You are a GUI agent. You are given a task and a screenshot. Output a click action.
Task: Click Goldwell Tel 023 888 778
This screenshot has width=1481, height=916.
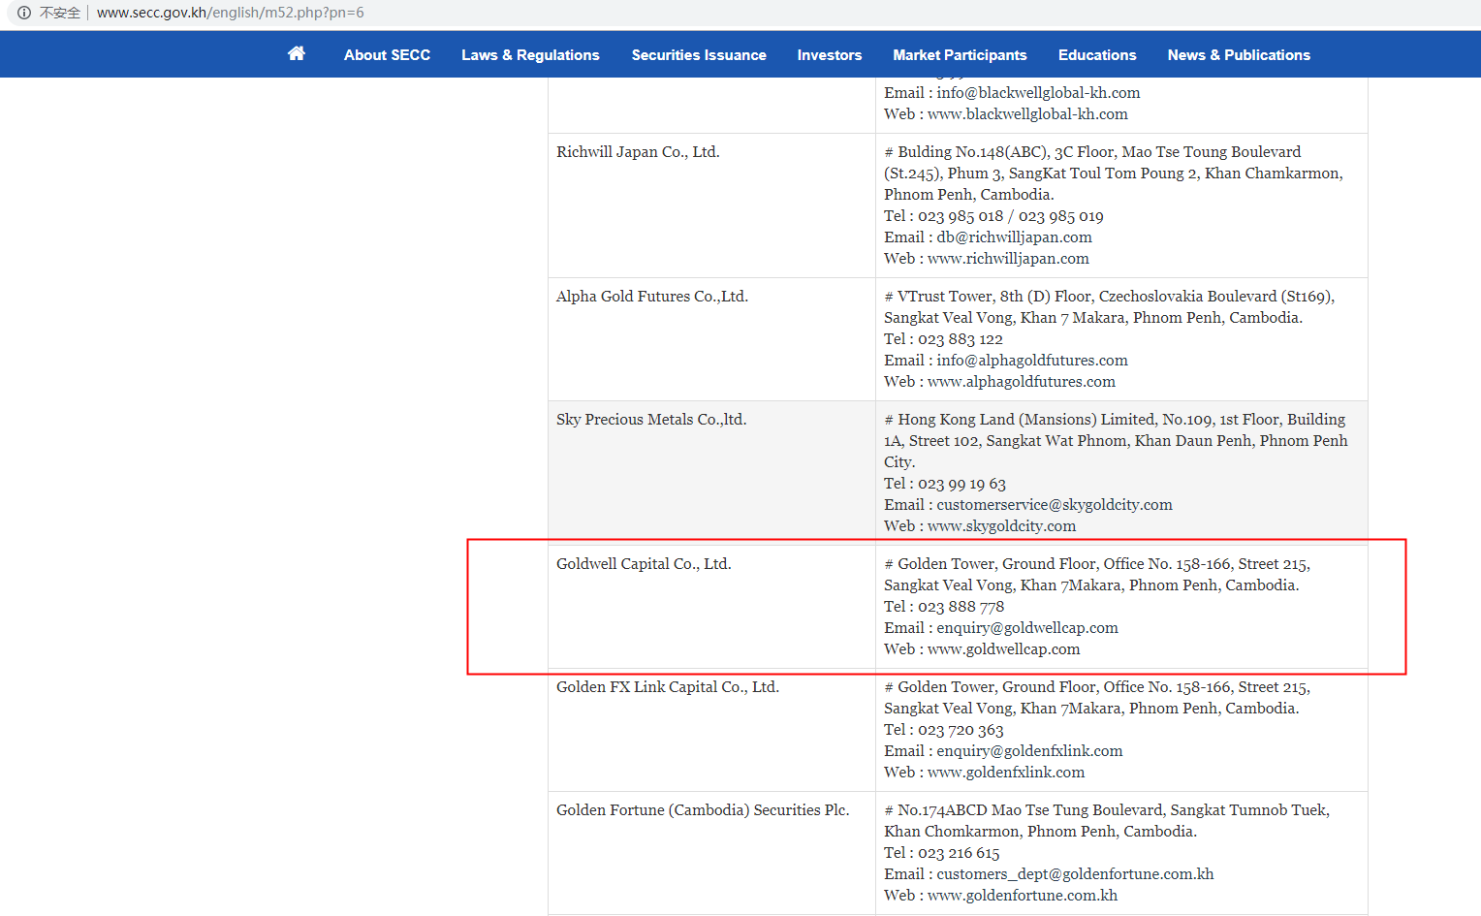(x=944, y=607)
